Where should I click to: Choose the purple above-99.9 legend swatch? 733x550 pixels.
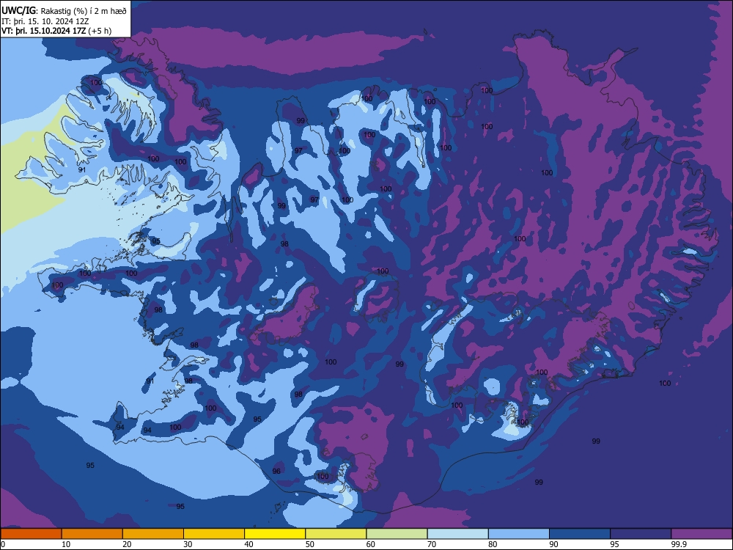coord(701,534)
